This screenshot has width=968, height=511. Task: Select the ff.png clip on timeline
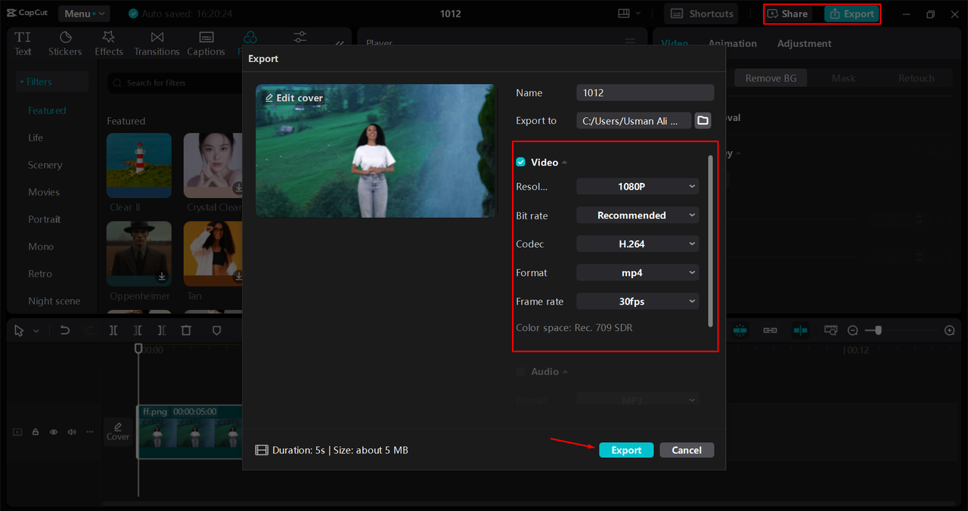coord(190,432)
